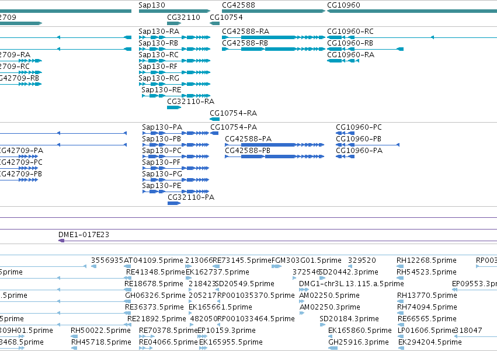Click the CG10754-RA transcript label

tap(233, 113)
